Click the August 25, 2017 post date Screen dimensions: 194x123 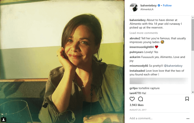click(x=138, y=110)
